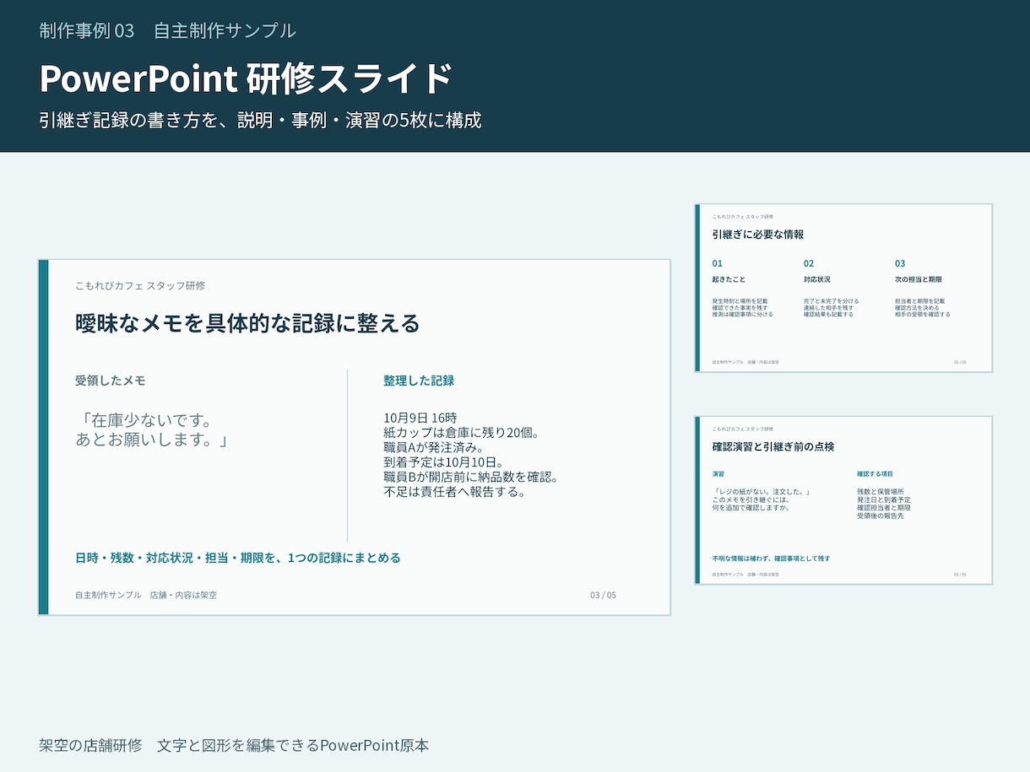Click the bottom caption '架空の店舗研修 文字と図形を編集できるPowerPoint原本'

point(234,746)
